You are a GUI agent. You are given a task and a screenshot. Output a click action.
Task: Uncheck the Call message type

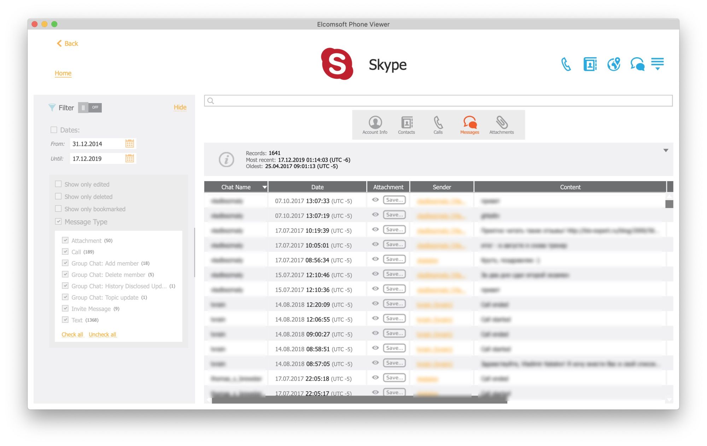(65, 251)
